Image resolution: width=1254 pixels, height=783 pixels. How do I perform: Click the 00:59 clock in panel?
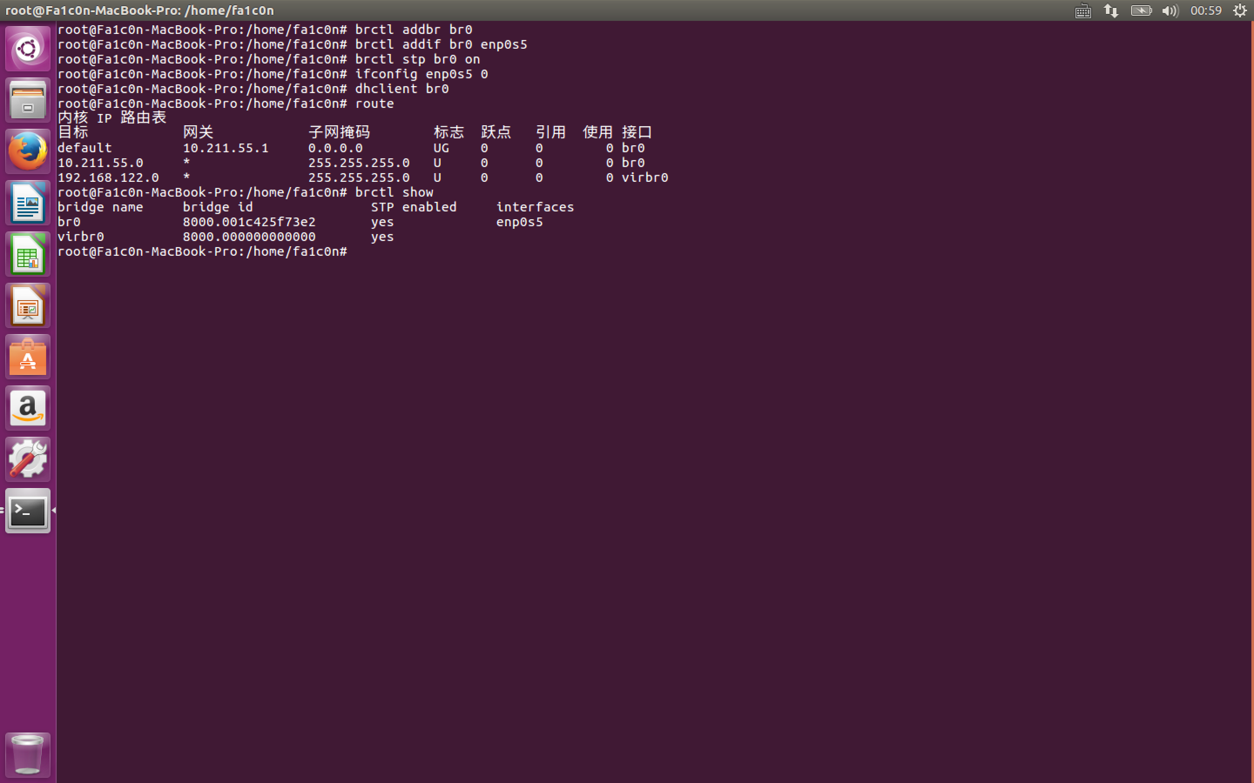point(1206,10)
